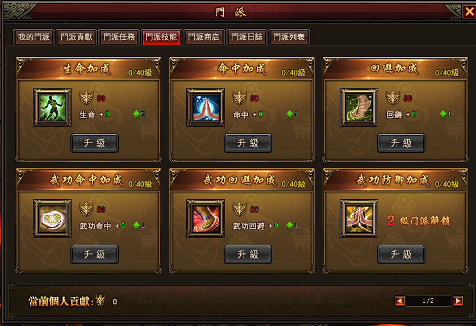Click the 武功命中加成 palm skill icon
This screenshot has width=476, height=326.
pyautogui.click(x=52, y=219)
